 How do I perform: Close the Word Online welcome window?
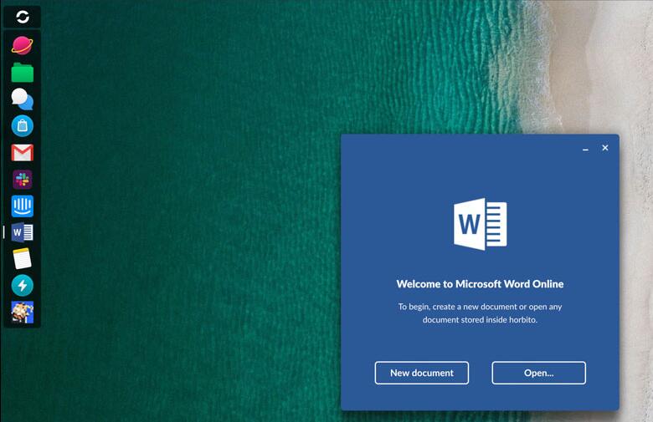tap(605, 148)
